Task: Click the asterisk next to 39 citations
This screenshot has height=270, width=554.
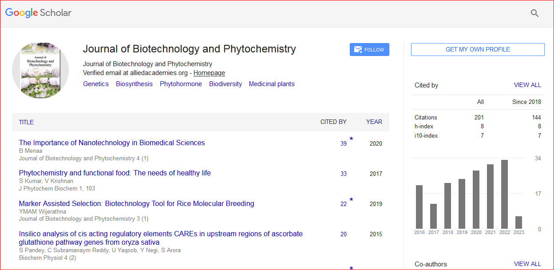Action: 351,139
